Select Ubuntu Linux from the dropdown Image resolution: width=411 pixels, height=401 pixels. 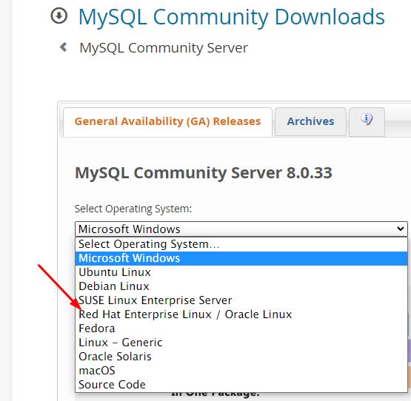click(241, 272)
